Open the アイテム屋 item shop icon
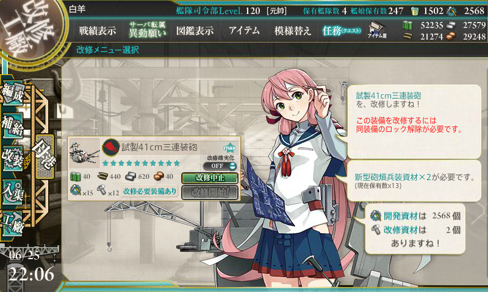 377,30
